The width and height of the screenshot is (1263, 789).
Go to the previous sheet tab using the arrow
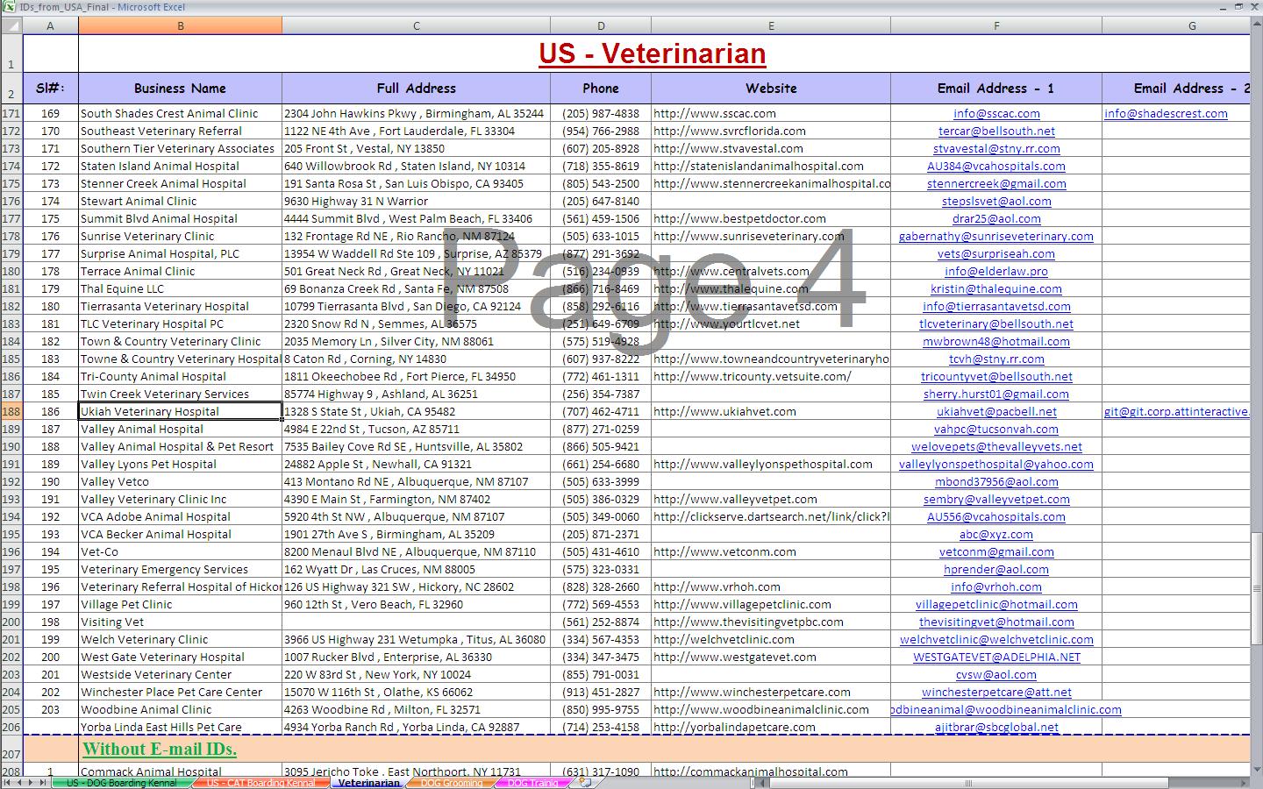tap(20, 782)
